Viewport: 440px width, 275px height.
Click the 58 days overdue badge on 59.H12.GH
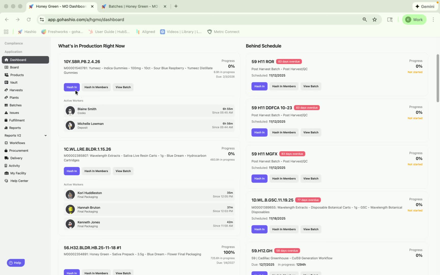[287, 251]
